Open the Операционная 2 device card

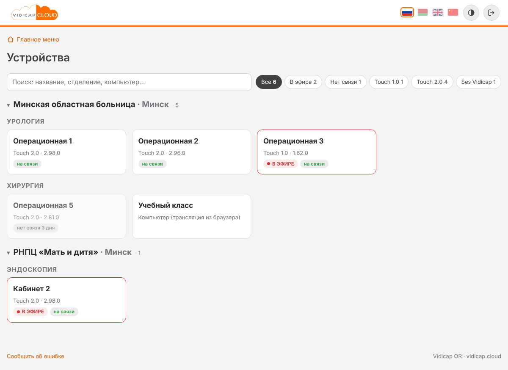pos(191,152)
